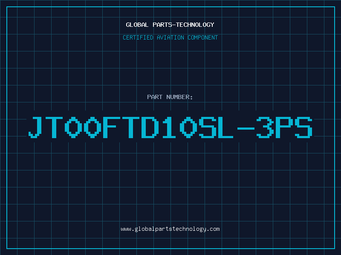The height and width of the screenshot is (255, 341).
Task: Click the word TECHNOLOGY in the header
Action: tap(195, 25)
